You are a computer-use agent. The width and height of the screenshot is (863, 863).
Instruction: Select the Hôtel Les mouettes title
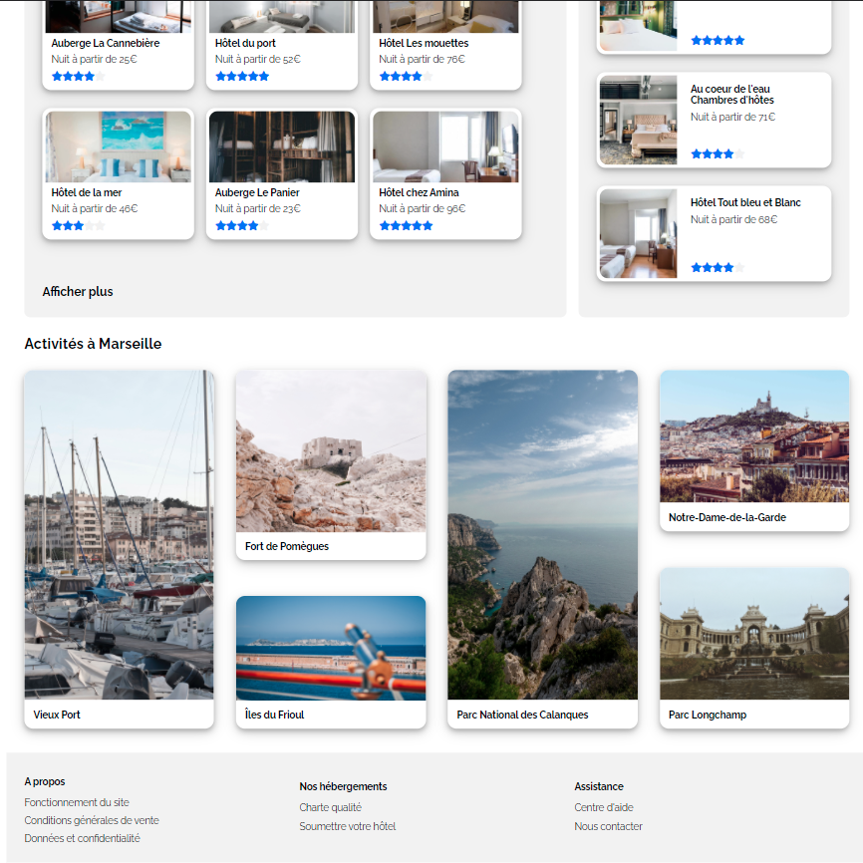coord(424,43)
